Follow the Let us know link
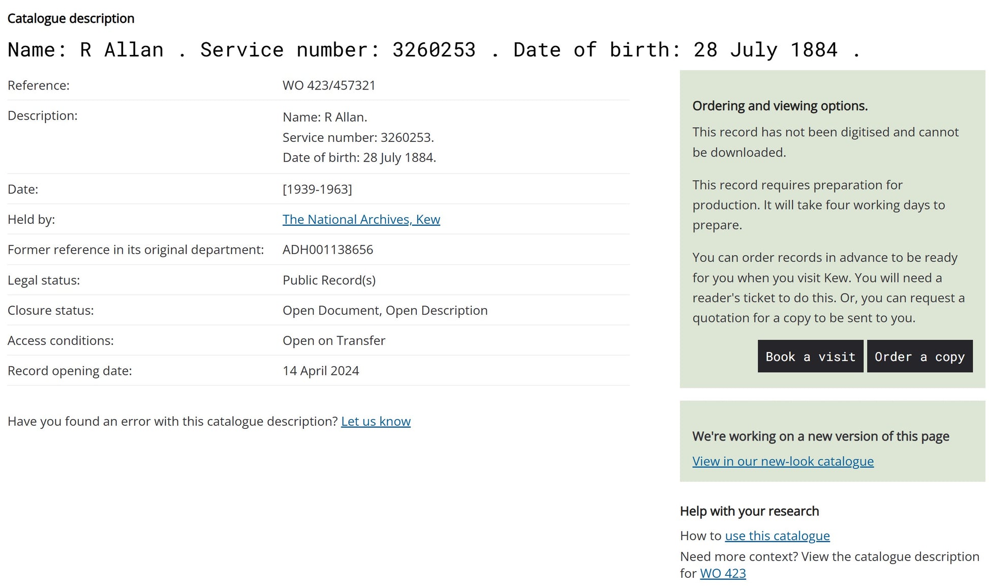Screen dimensions: 989x588 376,421
